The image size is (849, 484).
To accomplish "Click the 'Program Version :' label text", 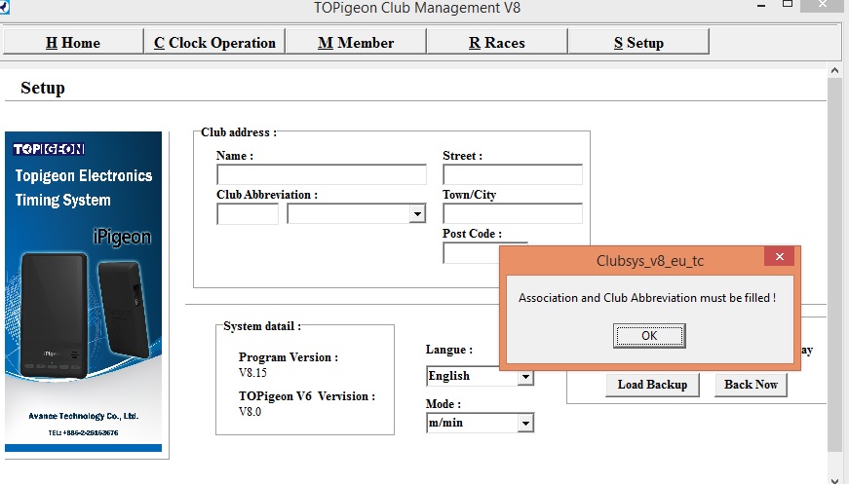I will pos(289,357).
